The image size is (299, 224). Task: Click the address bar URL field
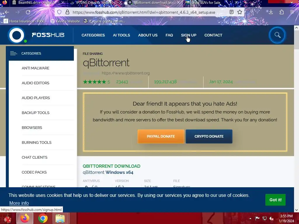point(144,12)
